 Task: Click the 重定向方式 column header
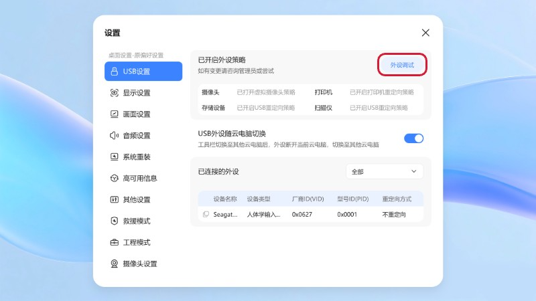point(397,199)
